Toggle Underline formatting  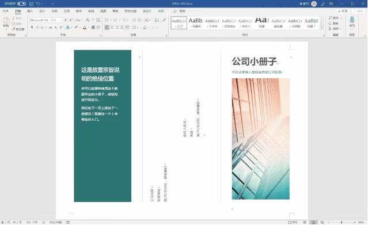(x=42, y=28)
